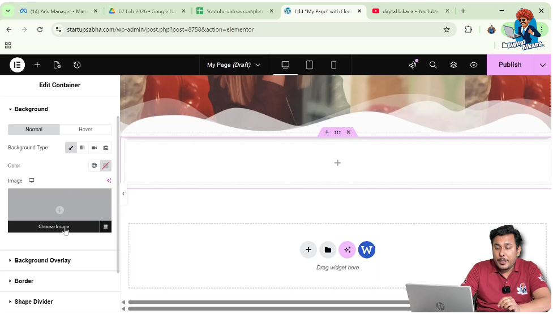Open the History clock icon
553x314 pixels.
77,65
